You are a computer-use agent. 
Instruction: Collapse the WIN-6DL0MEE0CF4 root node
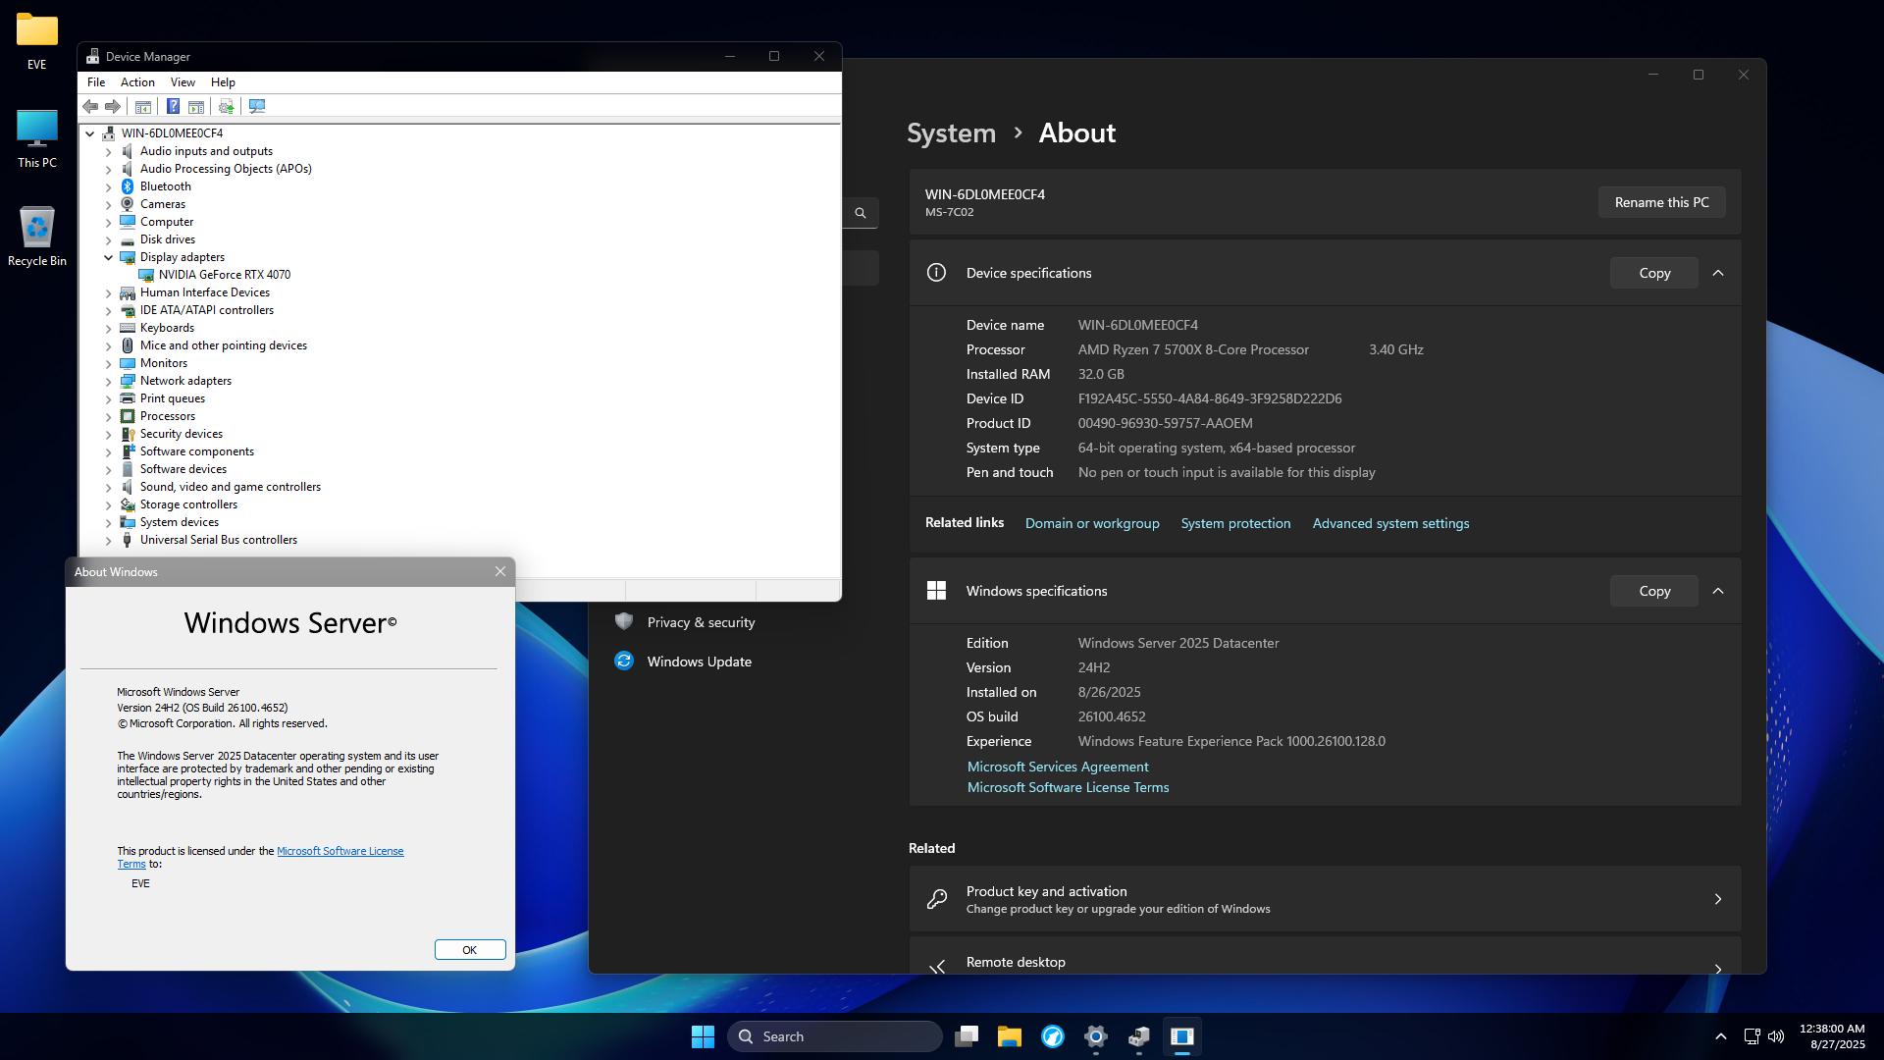tap(90, 133)
